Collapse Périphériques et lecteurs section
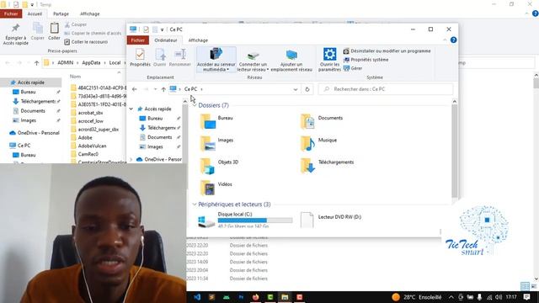Viewport: 539px width, 303px height. [x=195, y=204]
